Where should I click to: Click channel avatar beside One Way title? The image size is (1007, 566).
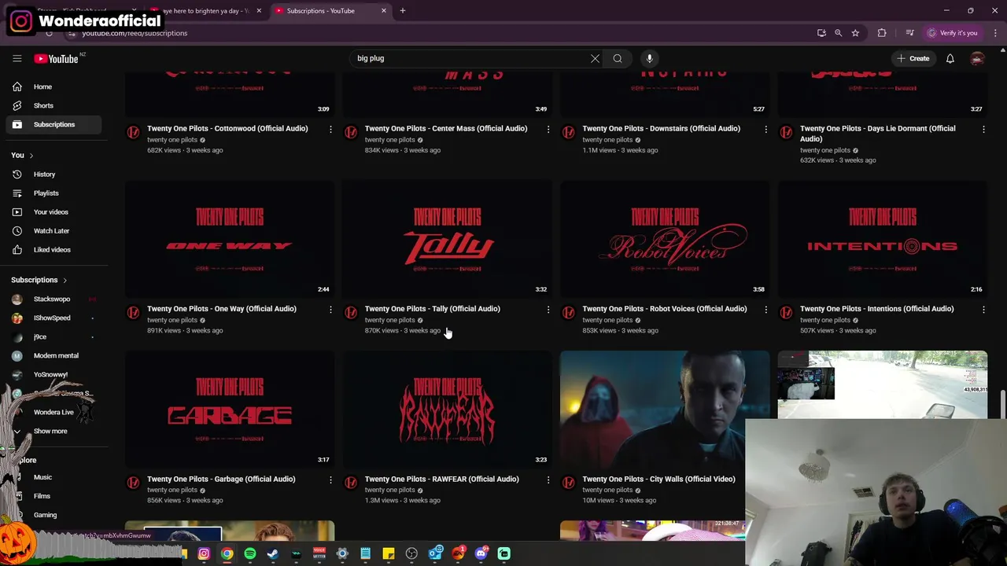click(133, 313)
